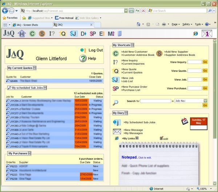Open Quotes via ?Q toolbar icon
This screenshot has width=218, height=192.
pos(62,34)
